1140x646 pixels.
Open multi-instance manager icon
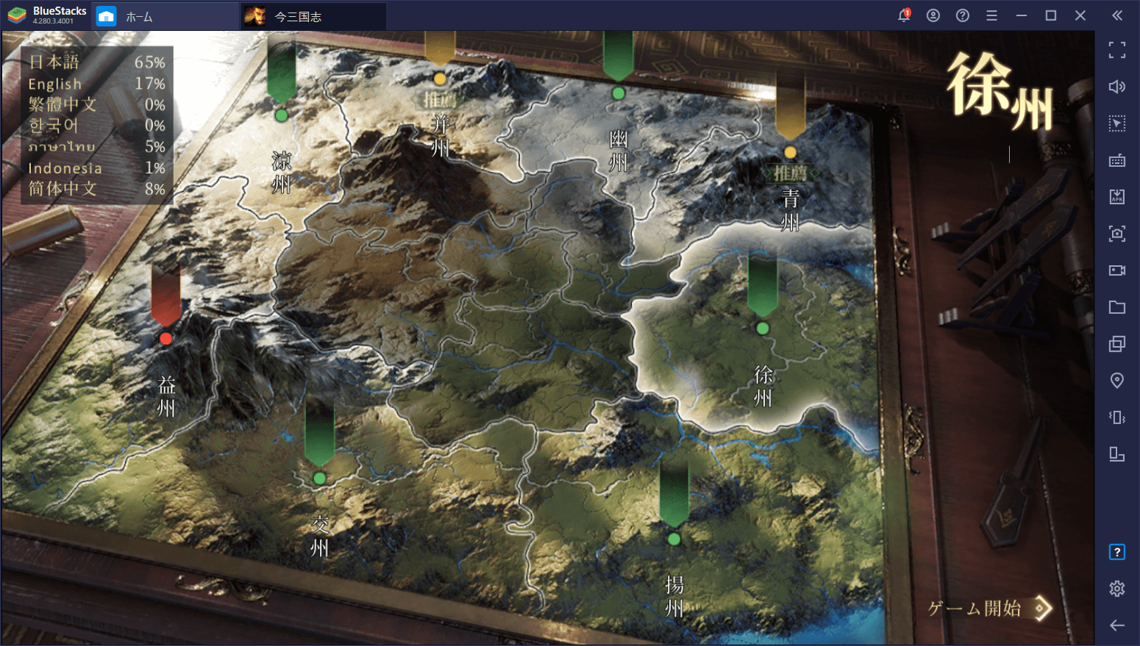tap(1117, 344)
